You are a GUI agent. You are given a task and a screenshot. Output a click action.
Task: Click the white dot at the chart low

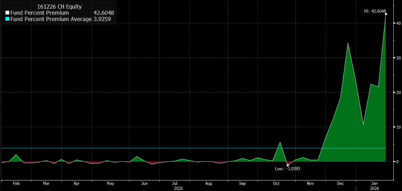[288, 165]
